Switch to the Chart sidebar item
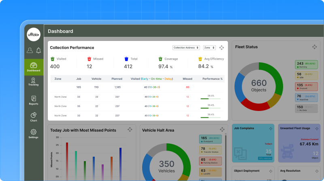The width and height of the screenshot is (324, 181). tap(34, 117)
